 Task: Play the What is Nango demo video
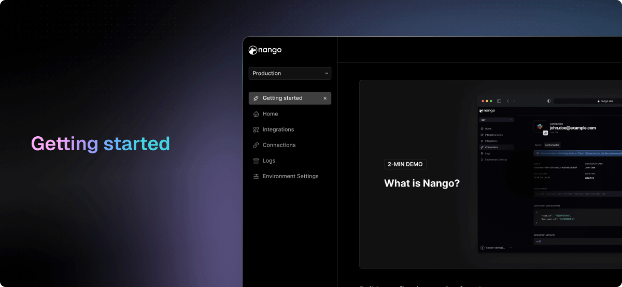click(x=490, y=174)
